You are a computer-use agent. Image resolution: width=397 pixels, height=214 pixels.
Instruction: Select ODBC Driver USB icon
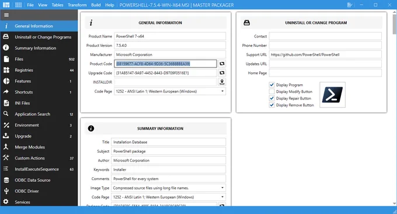click(6, 191)
